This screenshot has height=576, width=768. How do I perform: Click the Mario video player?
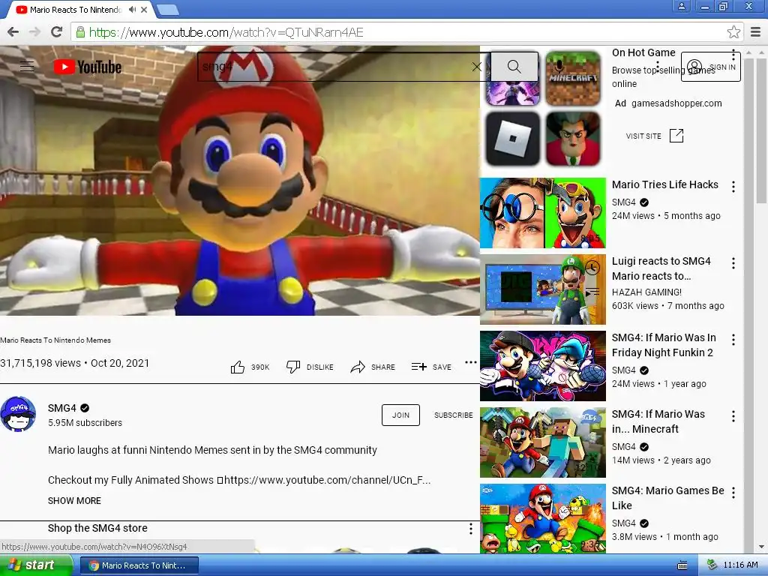point(239,180)
